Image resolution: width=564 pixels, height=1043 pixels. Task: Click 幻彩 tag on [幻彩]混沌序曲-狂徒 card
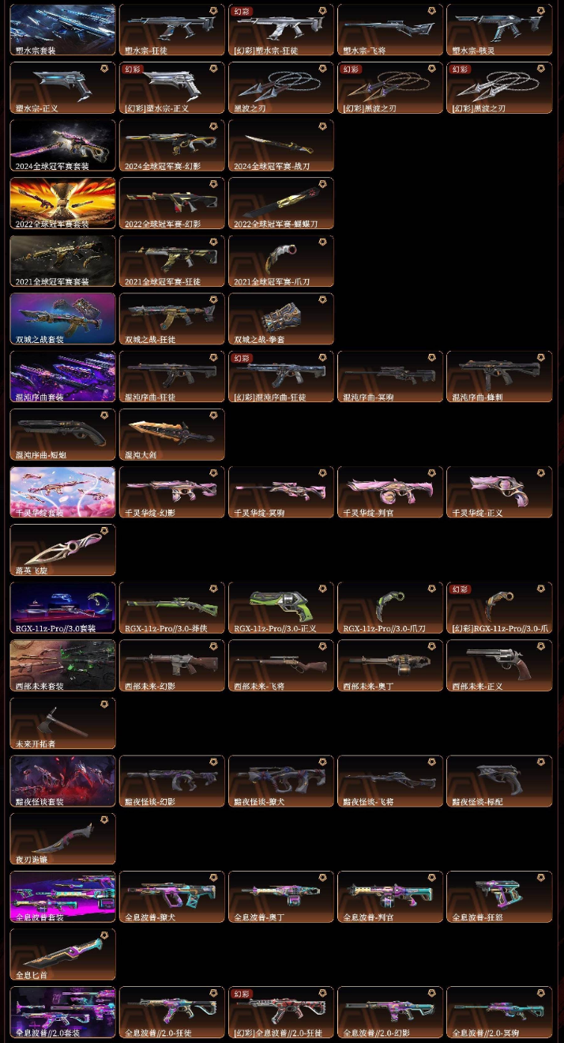243,358
